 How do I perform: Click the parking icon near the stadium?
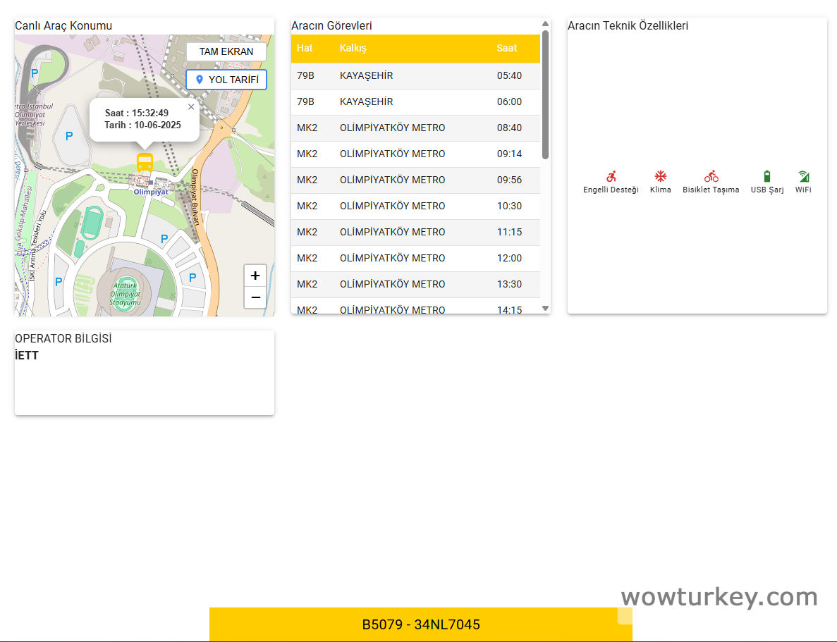(x=164, y=240)
